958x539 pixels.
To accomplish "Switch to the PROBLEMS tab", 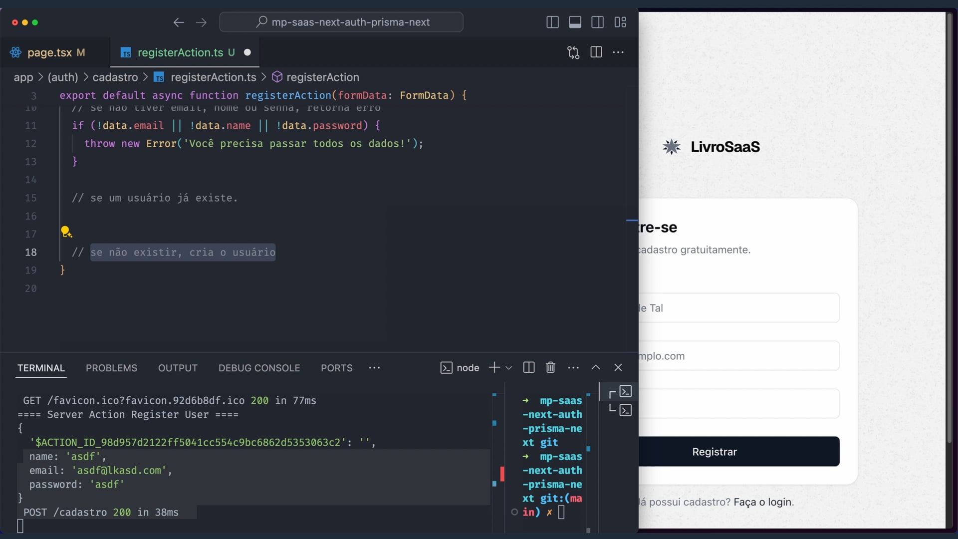I will point(111,368).
